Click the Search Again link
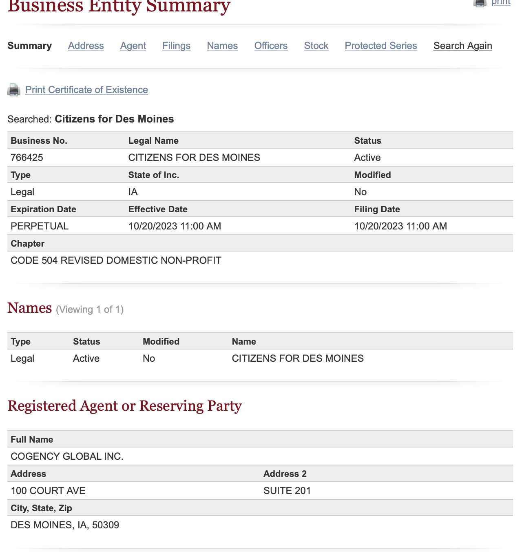Viewport: 522px width, 552px height. point(462,46)
